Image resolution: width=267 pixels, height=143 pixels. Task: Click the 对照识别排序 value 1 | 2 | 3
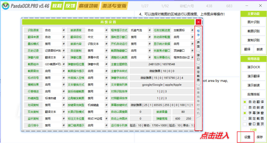tap(162, 91)
